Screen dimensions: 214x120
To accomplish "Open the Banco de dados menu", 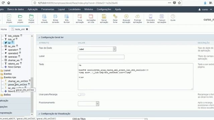I will [16, 9].
